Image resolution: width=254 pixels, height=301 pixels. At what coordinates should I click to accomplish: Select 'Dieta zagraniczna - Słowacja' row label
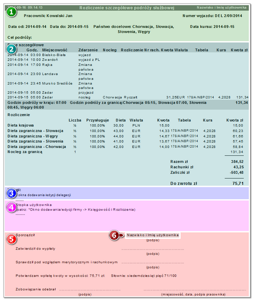click(x=35, y=131)
